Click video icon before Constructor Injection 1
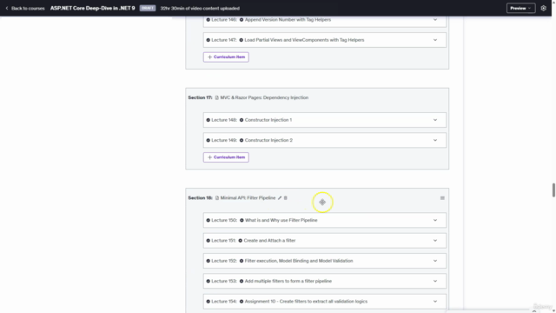The width and height of the screenshot is (556, 313). point(242,120)
